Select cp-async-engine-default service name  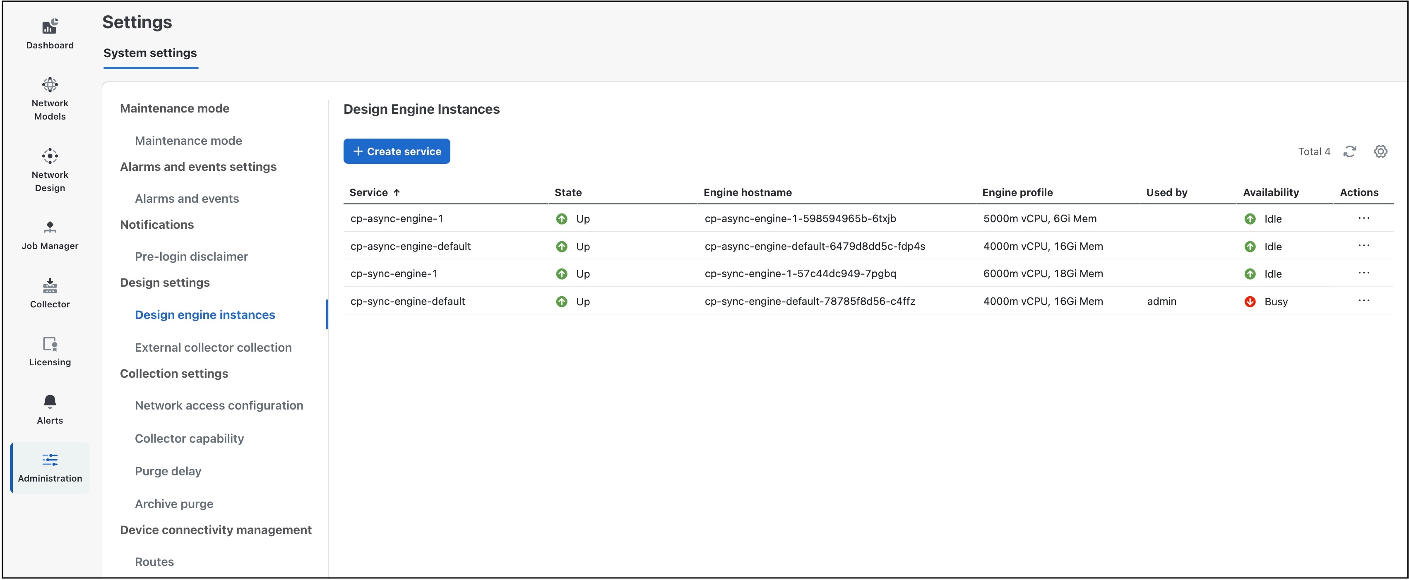tap(410, 246)
